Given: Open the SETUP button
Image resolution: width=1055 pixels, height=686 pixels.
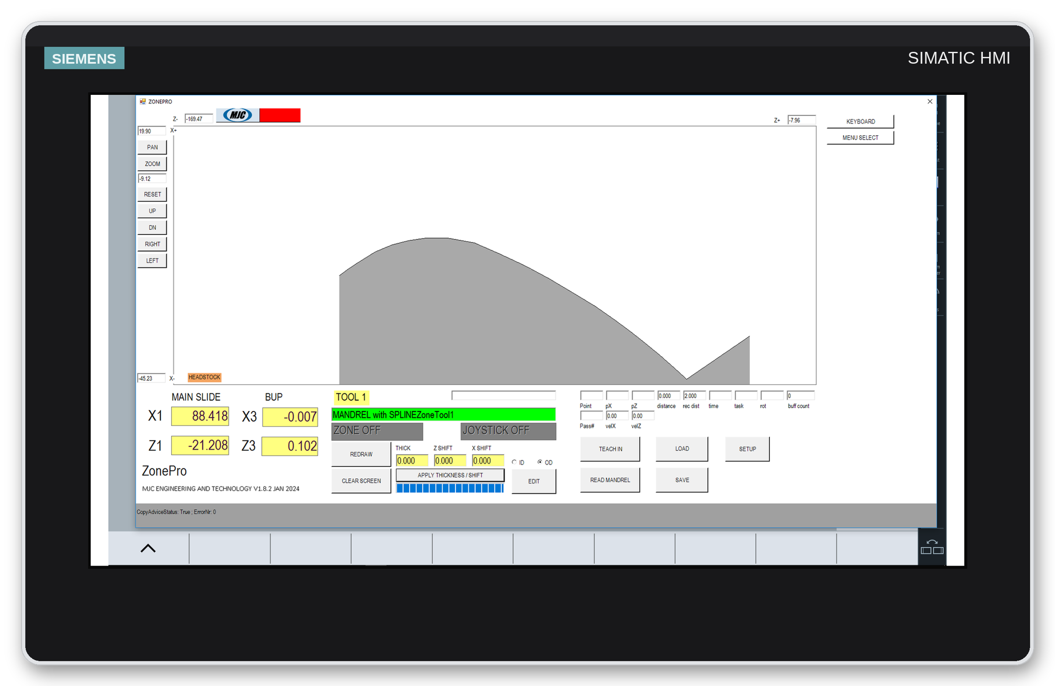Looking at the screenshot, I should [x=747, y=449].
